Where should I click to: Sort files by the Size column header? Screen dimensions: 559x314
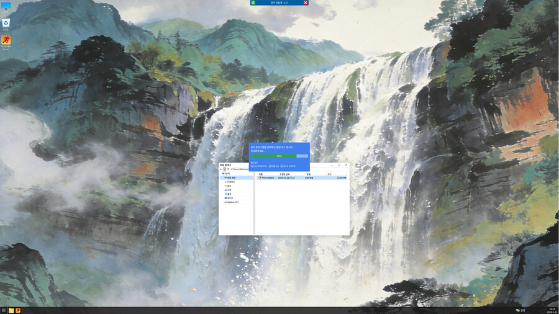coord(329,174)
